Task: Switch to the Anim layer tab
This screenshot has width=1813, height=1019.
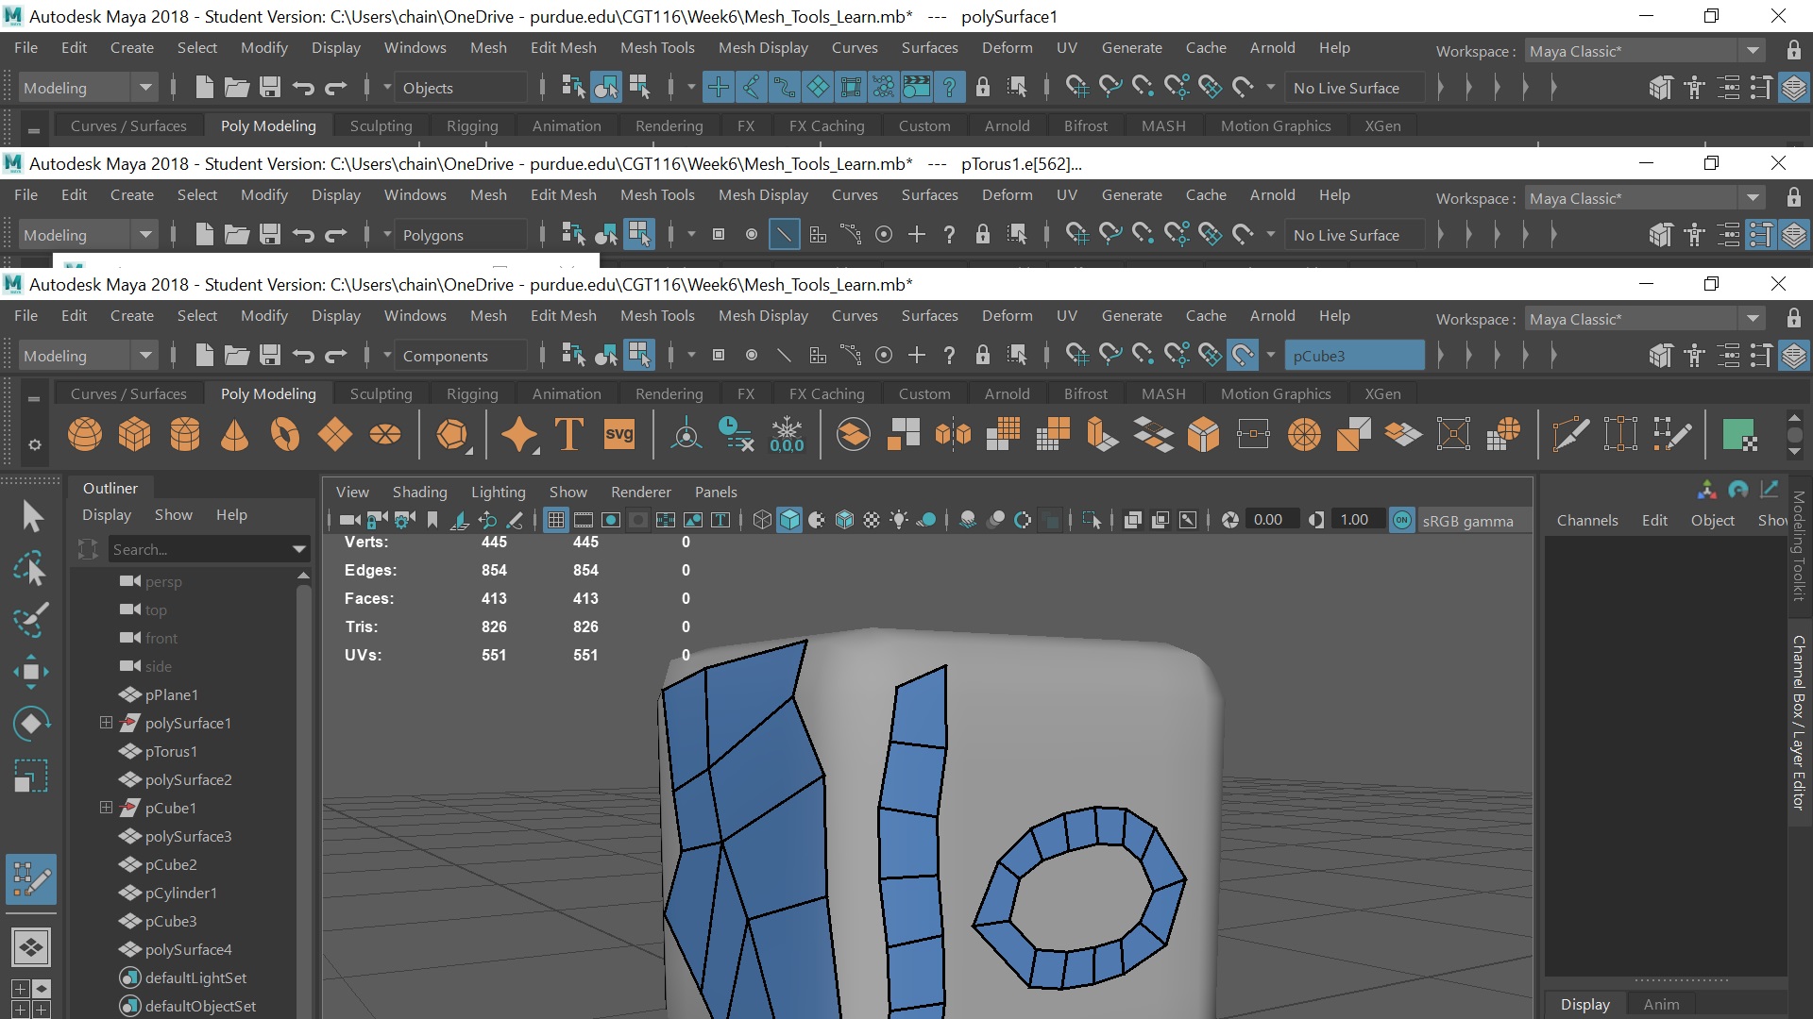Action: (1661, 1004)
